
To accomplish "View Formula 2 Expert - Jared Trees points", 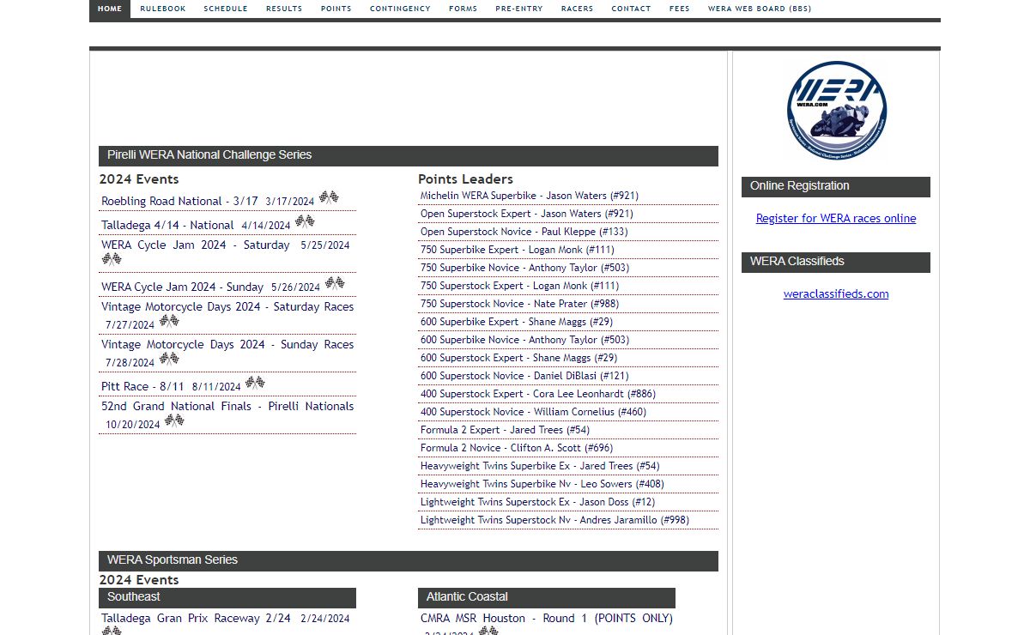I will (x=505, y=430).
